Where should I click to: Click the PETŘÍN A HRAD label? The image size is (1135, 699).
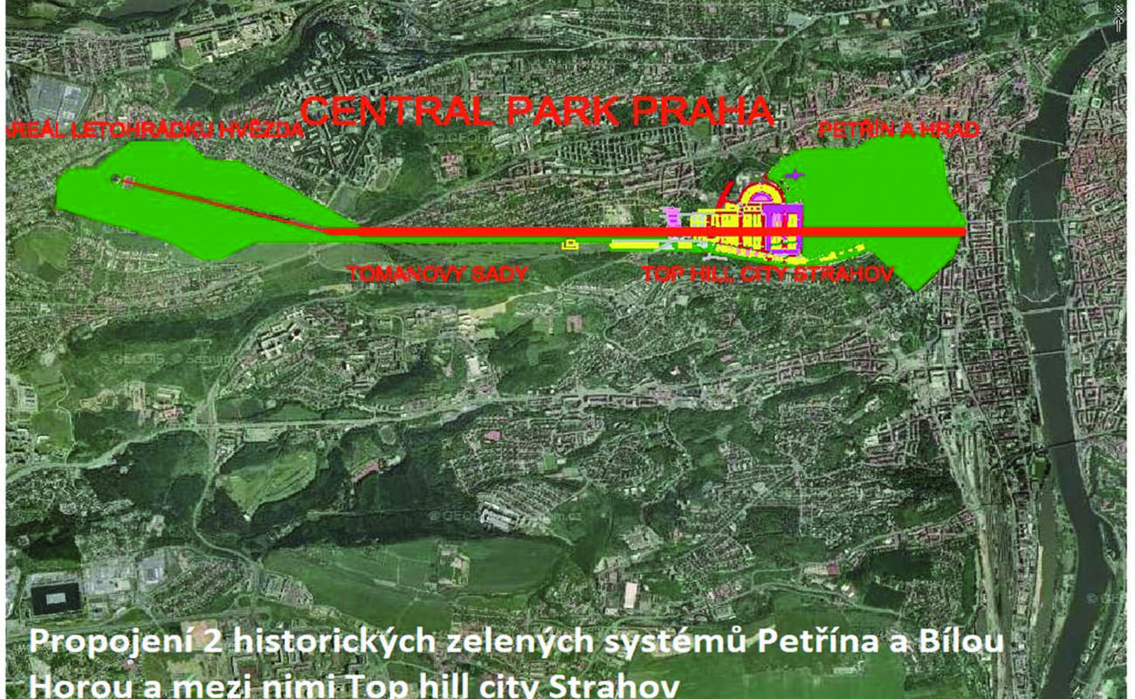pos(898,130)
